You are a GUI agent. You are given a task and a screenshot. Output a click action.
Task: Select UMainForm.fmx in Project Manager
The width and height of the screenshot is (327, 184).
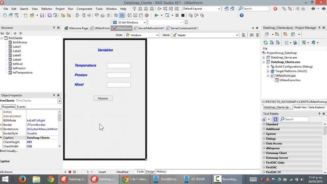[x=290, y=80]
